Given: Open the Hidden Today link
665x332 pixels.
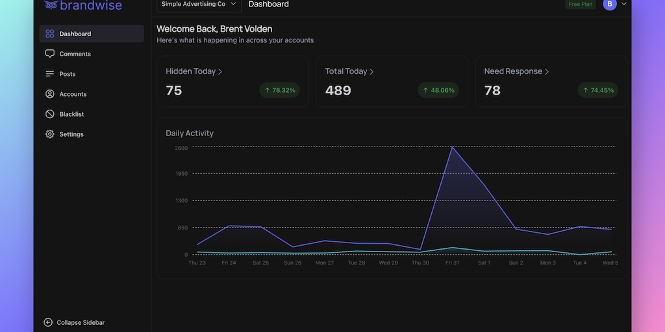Looking at the screenshot, I should [x=194, y=71].
